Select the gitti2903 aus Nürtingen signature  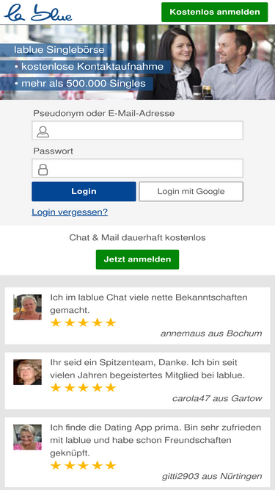click(212, 476)
